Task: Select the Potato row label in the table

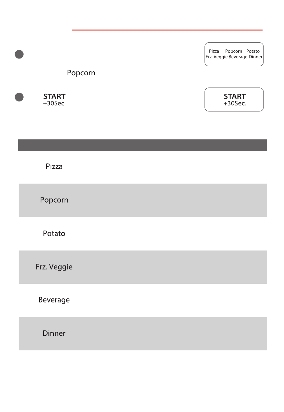Action: (x=54, y=233)
